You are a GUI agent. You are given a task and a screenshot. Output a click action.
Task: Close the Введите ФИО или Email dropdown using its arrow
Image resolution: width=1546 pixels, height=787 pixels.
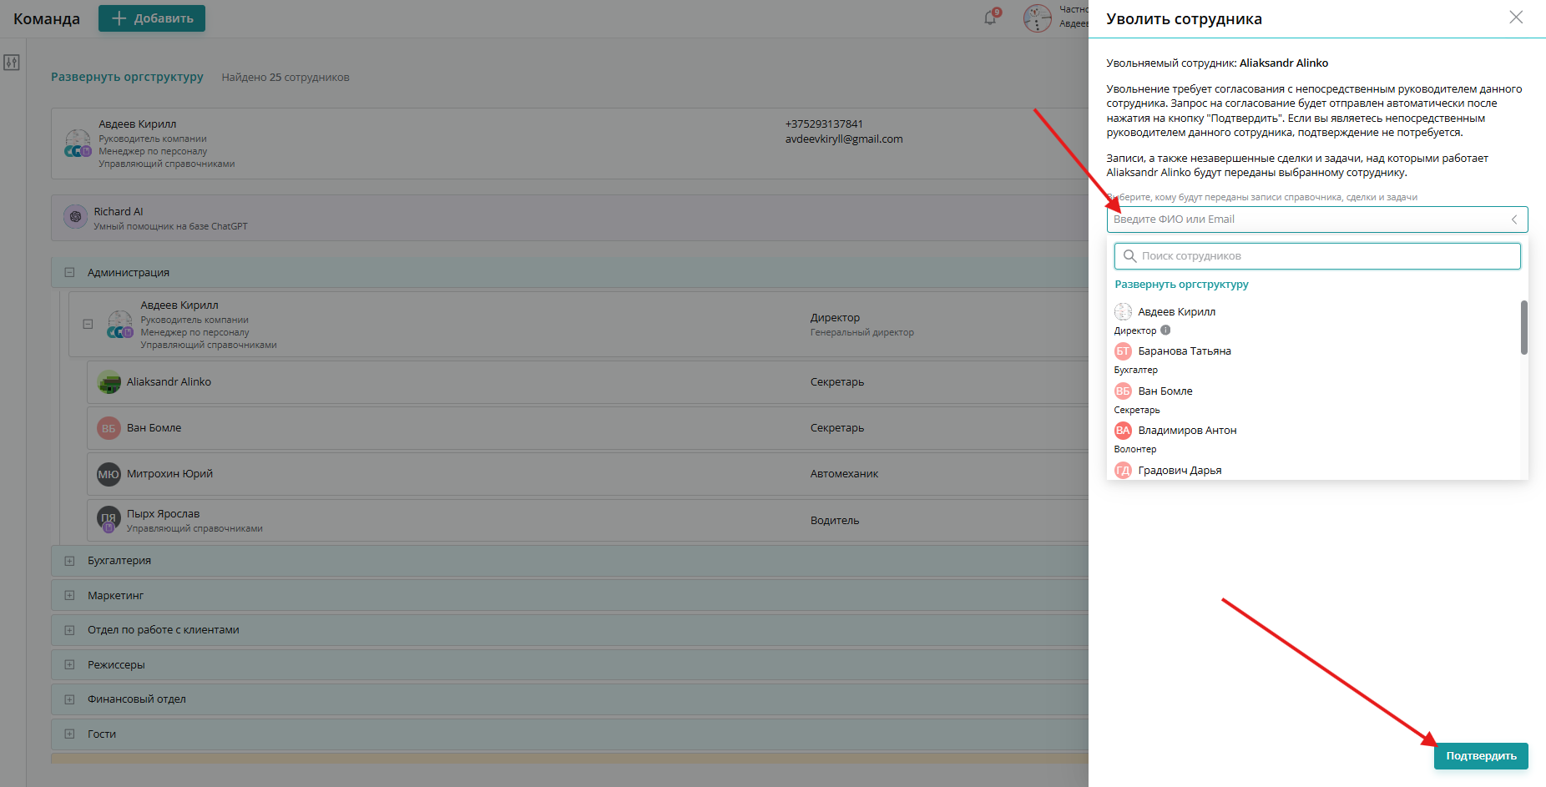click(1514, 219)
